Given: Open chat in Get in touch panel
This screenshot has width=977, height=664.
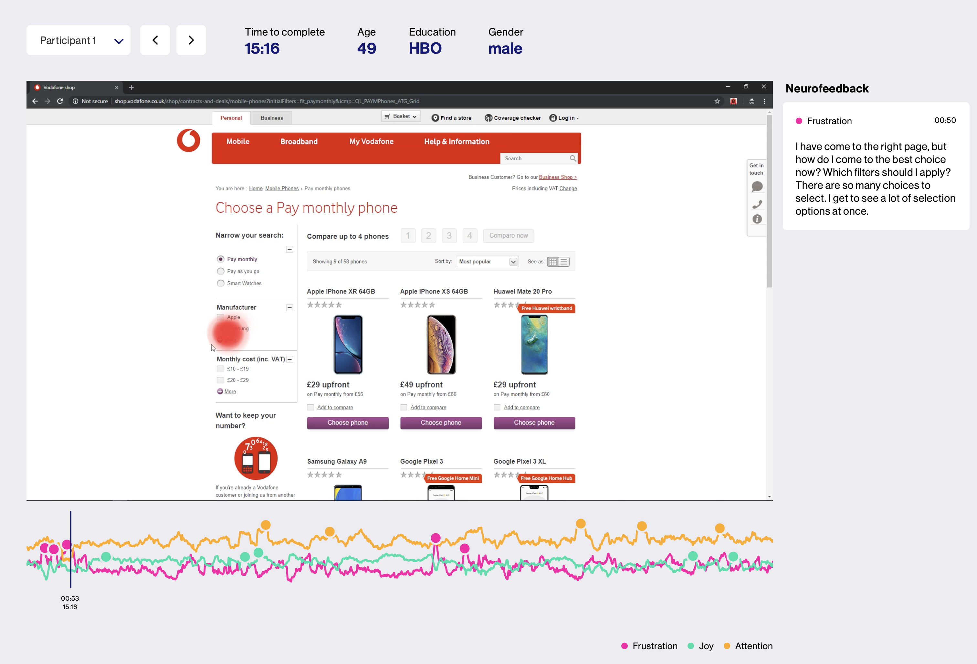Looking at the screenshot, I should point(757,186).
